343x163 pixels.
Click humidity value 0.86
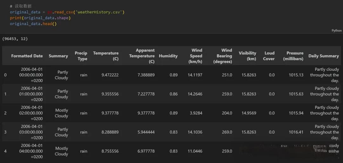(x=174, y=94)
